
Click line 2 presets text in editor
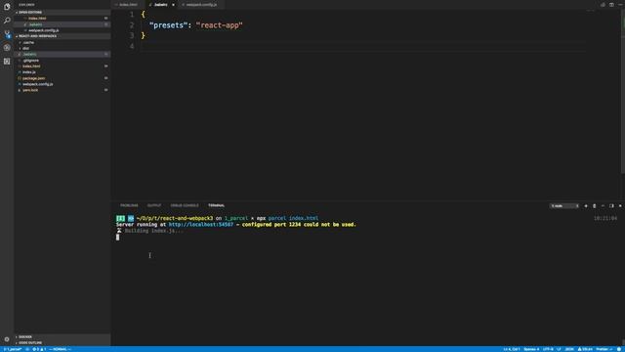click(x=168, y=25)
